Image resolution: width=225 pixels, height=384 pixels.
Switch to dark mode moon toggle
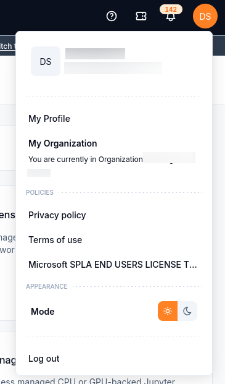pos(187,311)
